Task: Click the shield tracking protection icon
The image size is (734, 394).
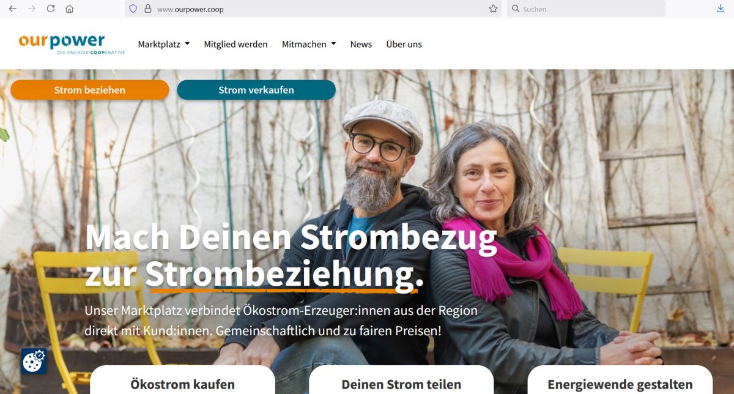Action: (x=133, y=9)
